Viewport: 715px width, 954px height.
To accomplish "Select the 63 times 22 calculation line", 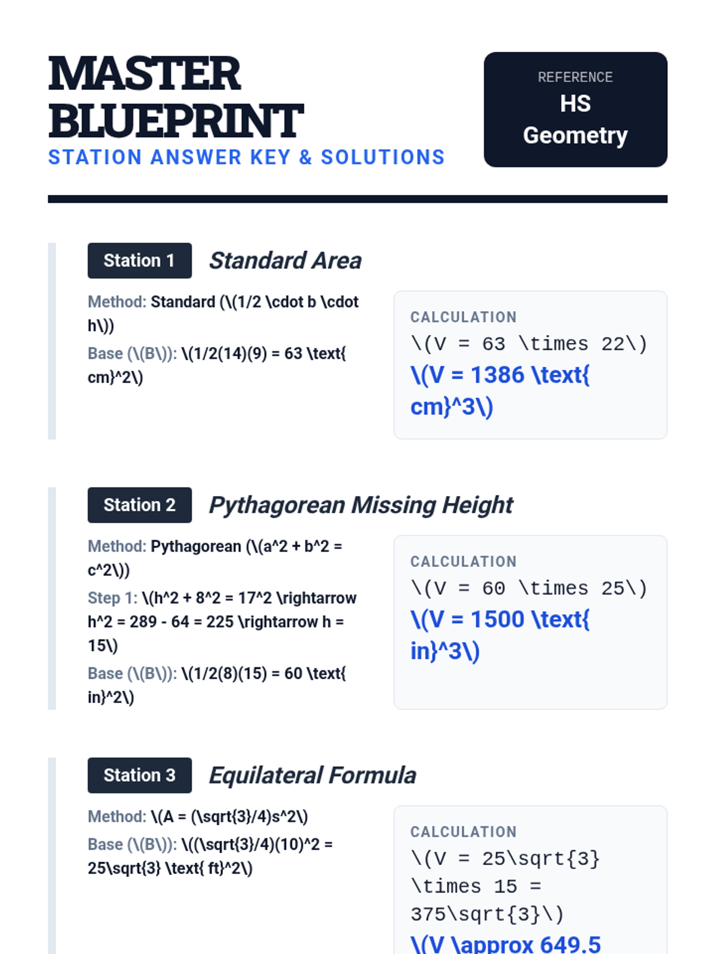I will pyautogui.click(x=529, y=344).
